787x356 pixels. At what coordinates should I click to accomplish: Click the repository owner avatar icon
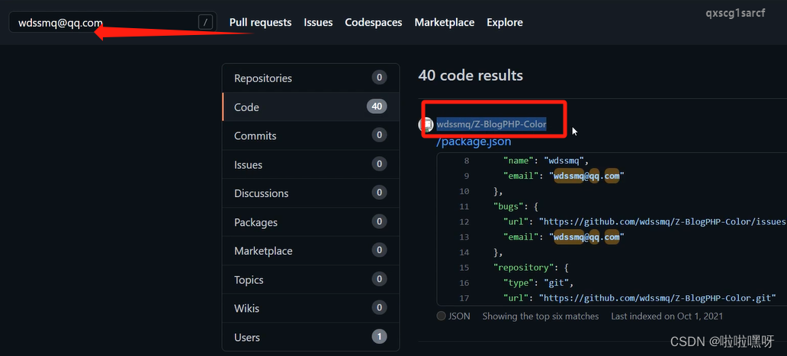point(426,124)
